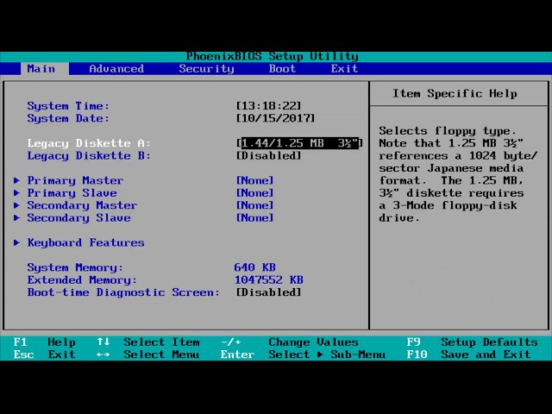The height and width of the screenshot is (414, 552).
Task: Click the Change Values footer label
Action: point(313,342)
